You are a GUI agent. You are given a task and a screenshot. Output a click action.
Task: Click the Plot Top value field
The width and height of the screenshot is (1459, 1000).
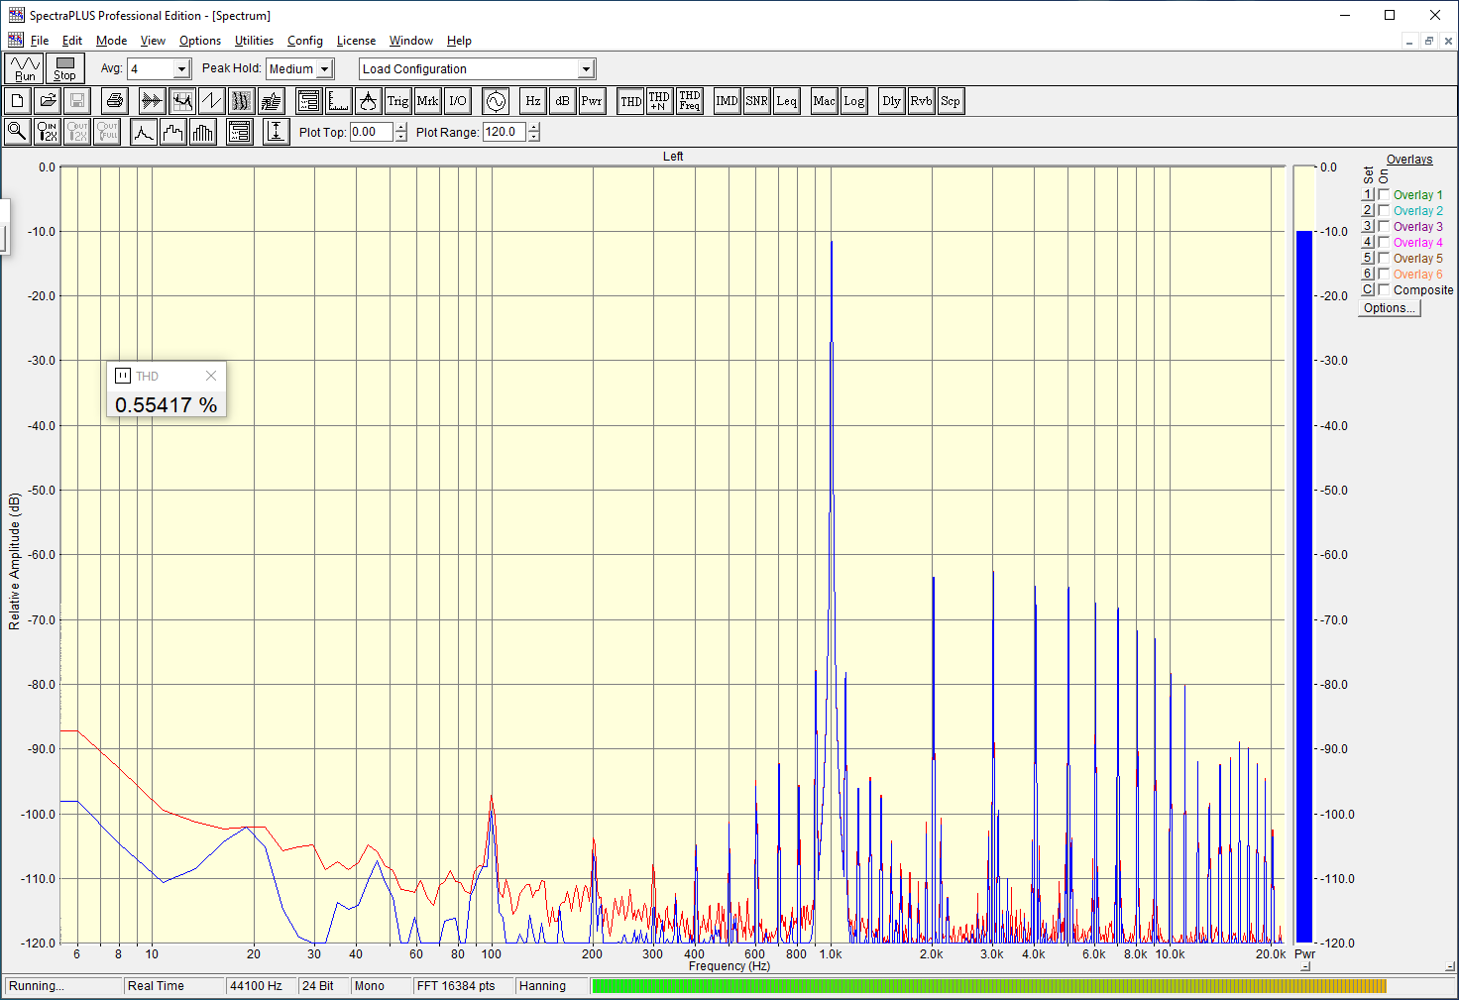click(x=372, y=132)
